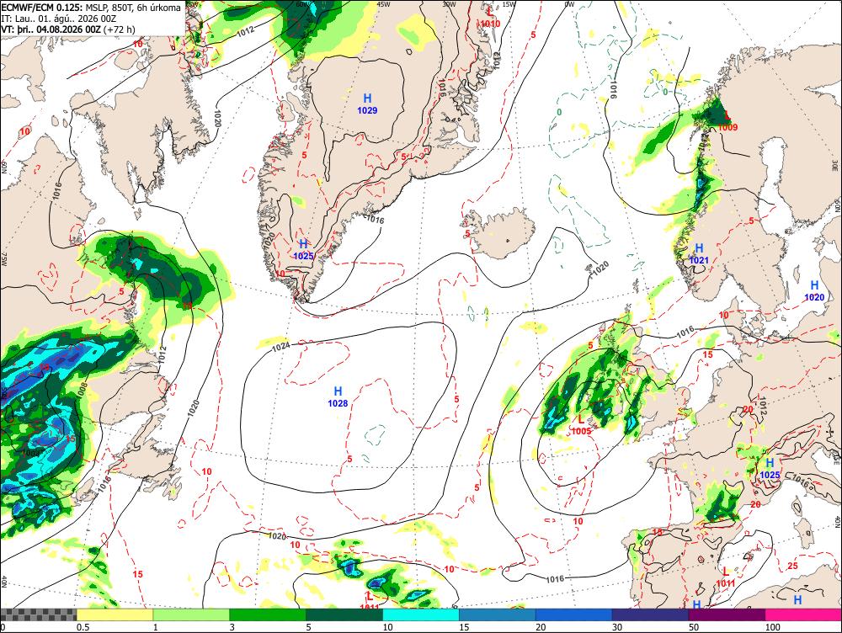Image resolution: width=842 pixels, height=633 pixels.
Task: Click the 'ECMWF/ECM 0.125' model title text
Action: click(x=42, y=8)
